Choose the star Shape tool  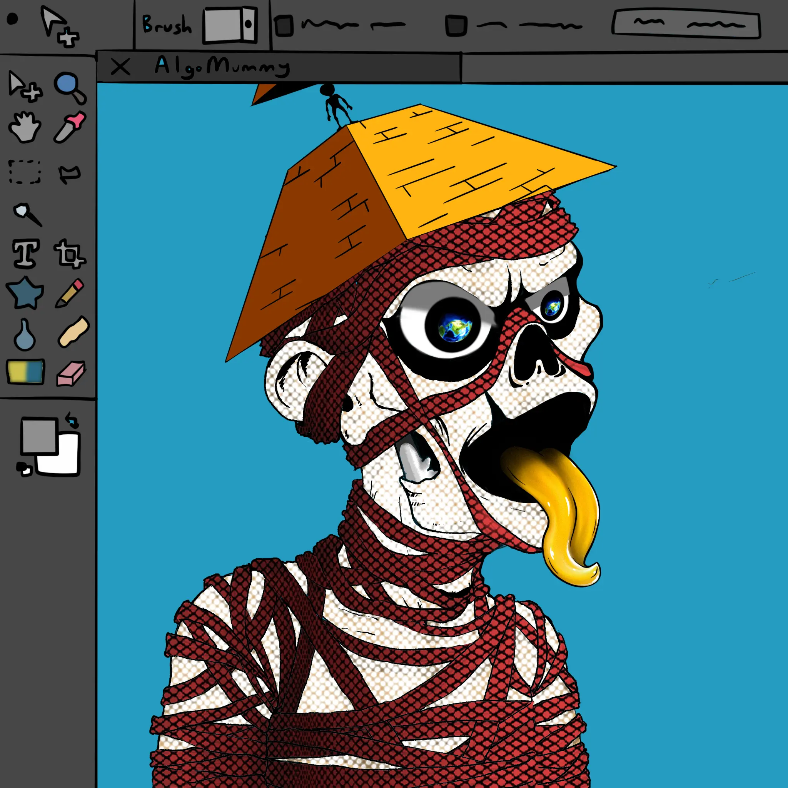point(25,292)
